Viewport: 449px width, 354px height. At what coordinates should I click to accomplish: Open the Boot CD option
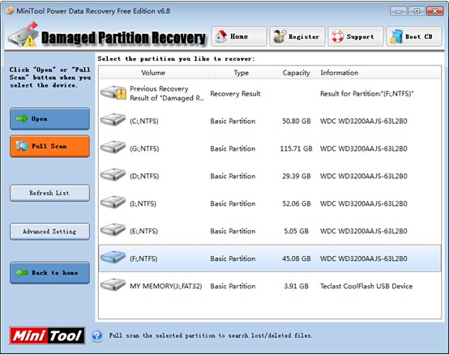[x=414, y=36]
